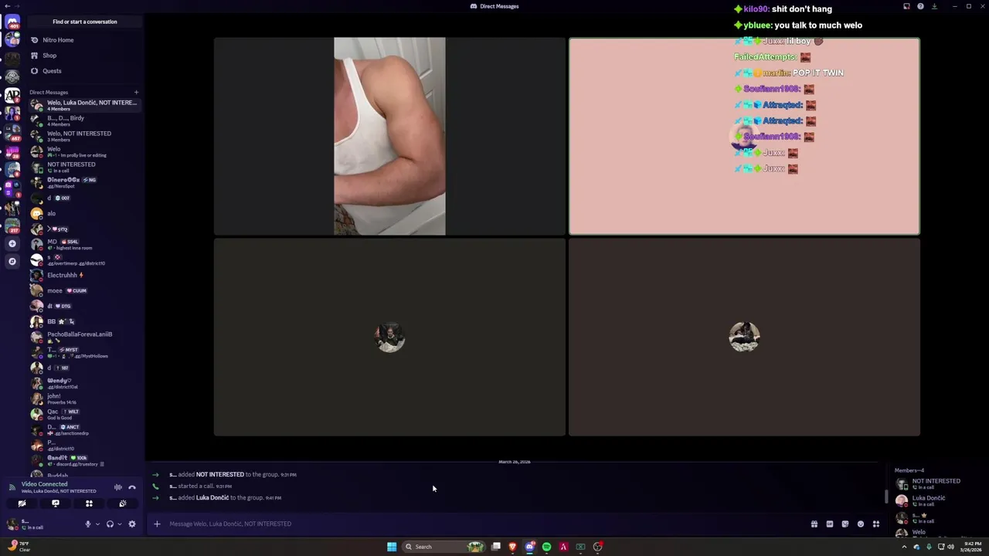Share your screen
The width and height of the screenshot is (989, 556).
pos(56,503)
